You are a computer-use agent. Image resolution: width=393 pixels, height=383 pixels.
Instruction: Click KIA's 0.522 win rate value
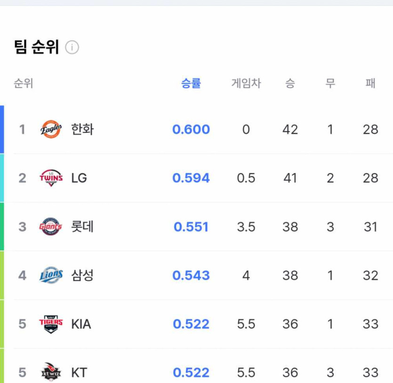click(191, 324)
